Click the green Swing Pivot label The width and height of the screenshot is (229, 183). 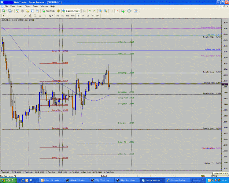click(x=126, y=98)
